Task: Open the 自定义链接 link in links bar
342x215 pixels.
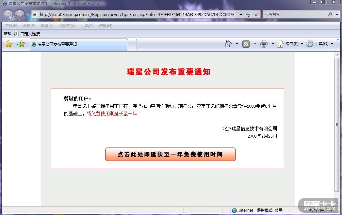Action: pos(27,34)
